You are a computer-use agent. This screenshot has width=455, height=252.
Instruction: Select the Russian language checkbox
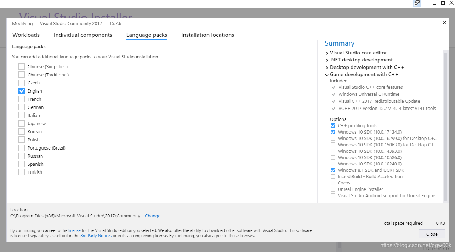22,156
